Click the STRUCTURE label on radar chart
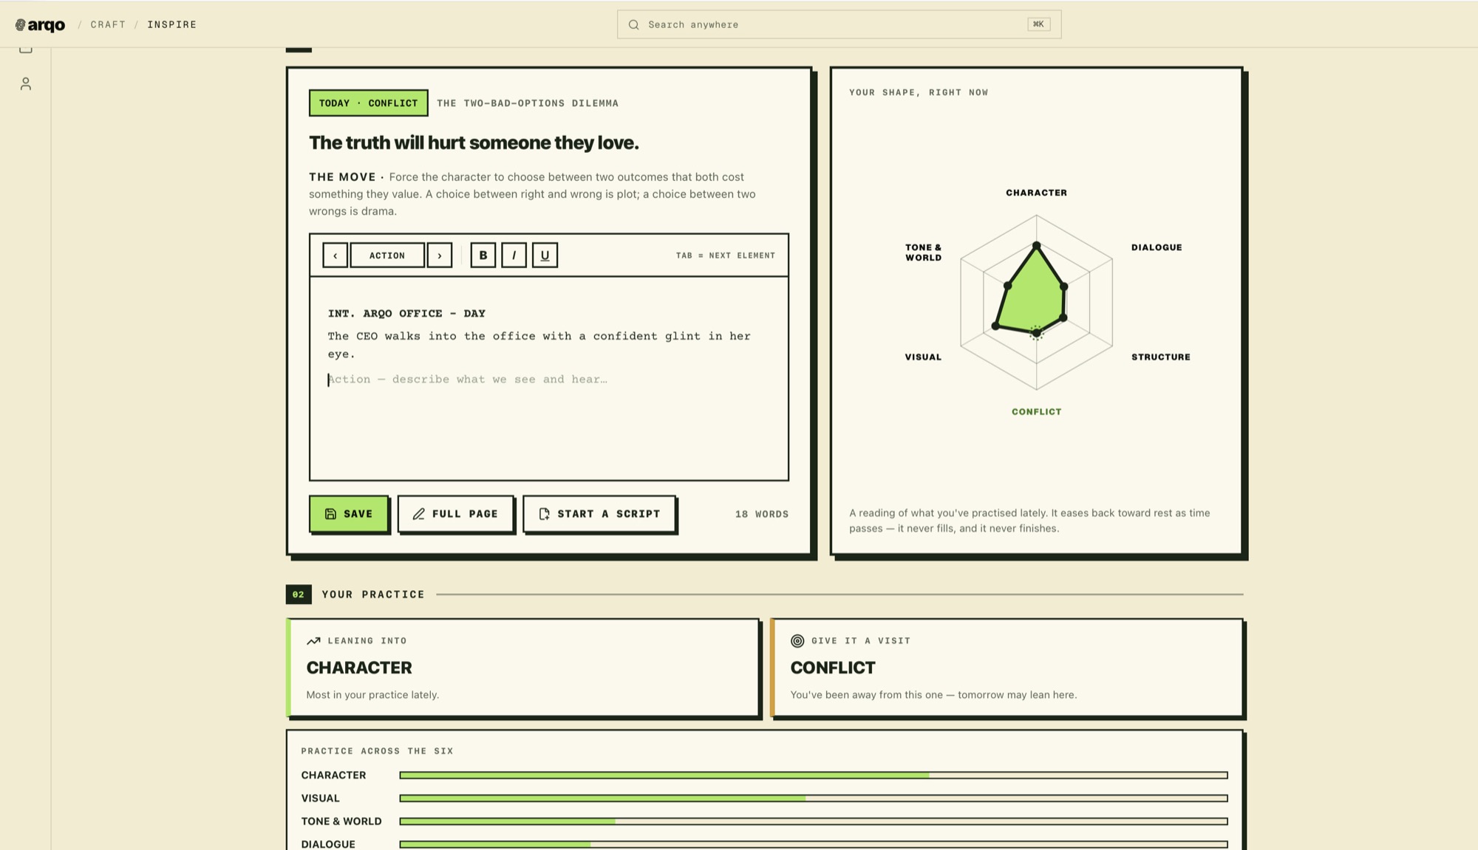Screen dimensions: 1478x850 (1160, 357)
